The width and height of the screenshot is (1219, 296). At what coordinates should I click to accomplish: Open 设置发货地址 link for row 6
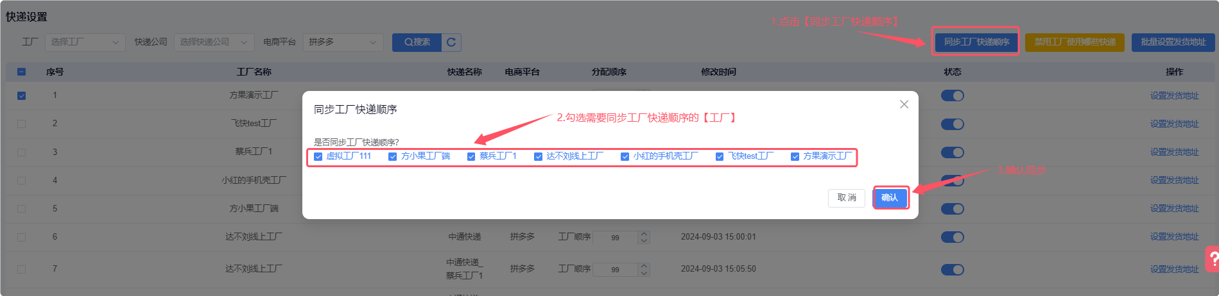pos(1174,237)
